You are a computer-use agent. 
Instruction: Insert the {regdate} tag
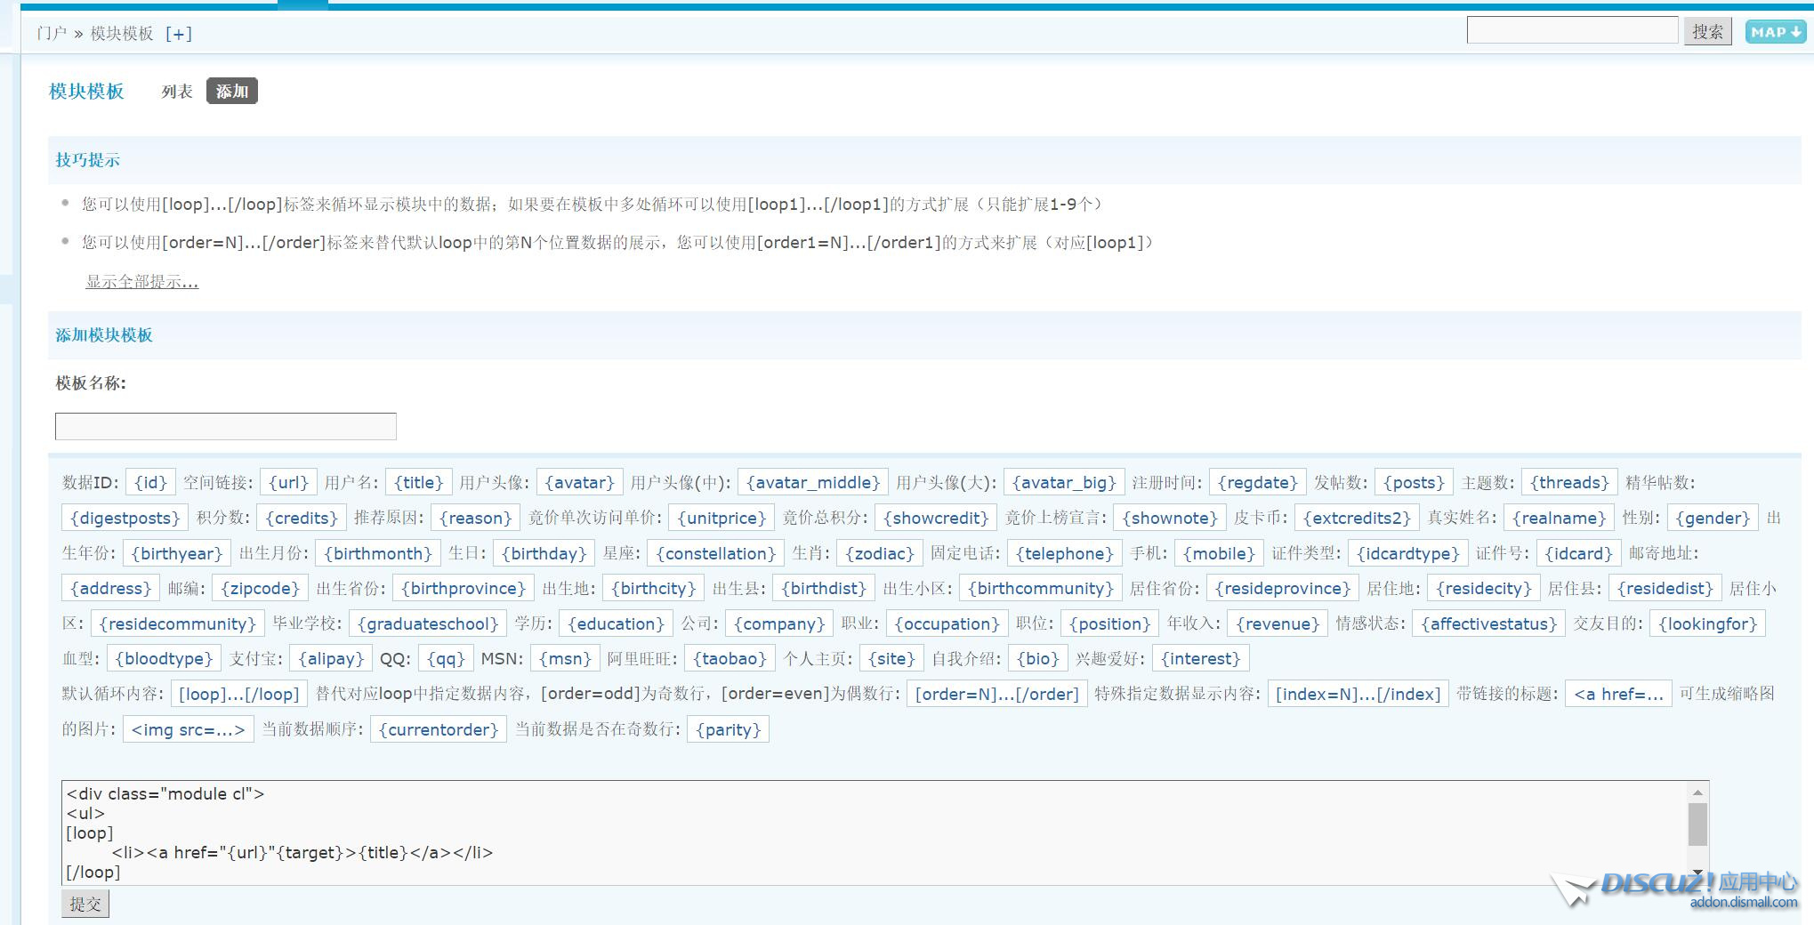tap(1258, 483)
